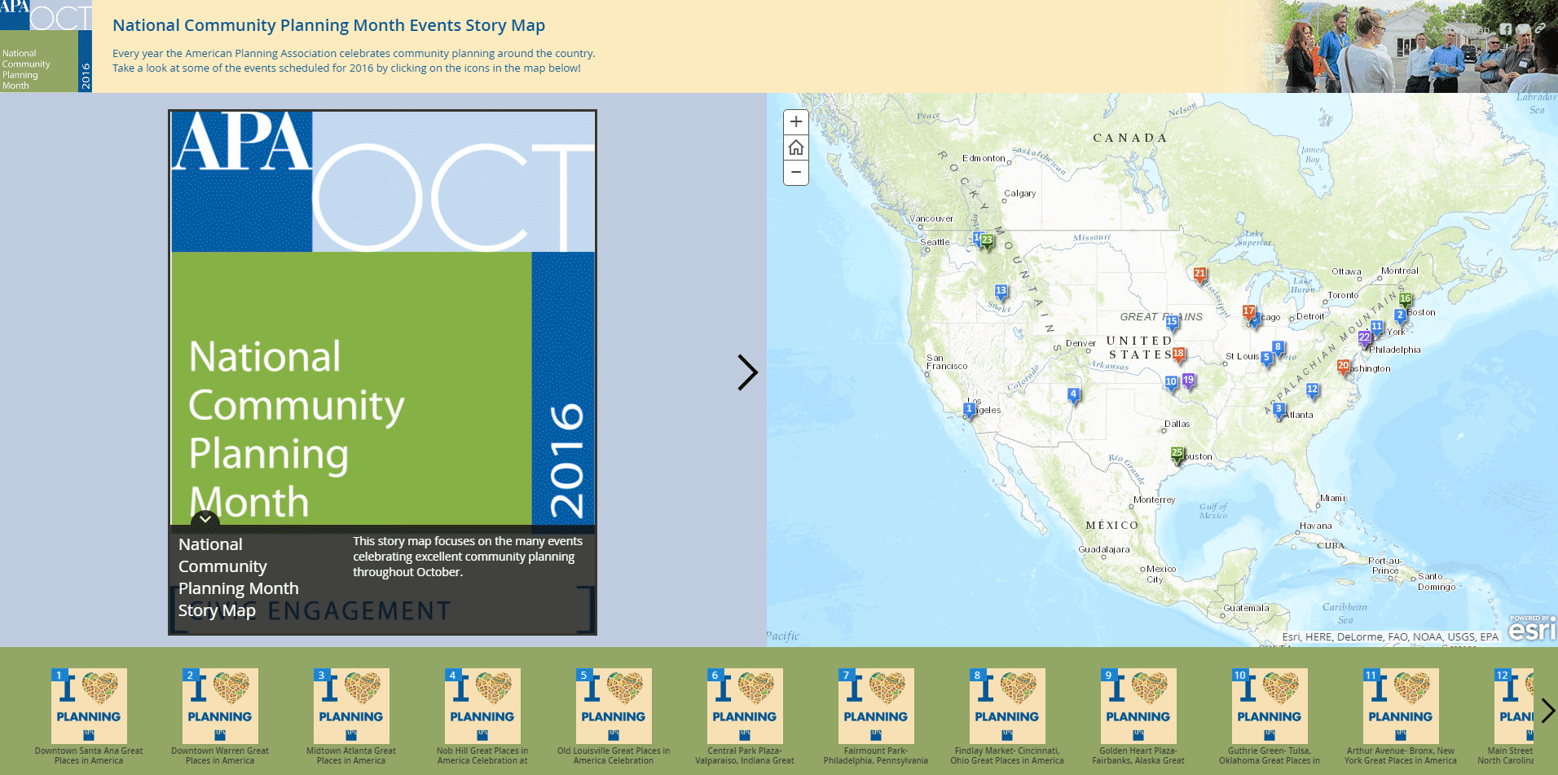Select map marker 12 in North Carolina
Screen dimensions: 1558x775
(1312, 390)
